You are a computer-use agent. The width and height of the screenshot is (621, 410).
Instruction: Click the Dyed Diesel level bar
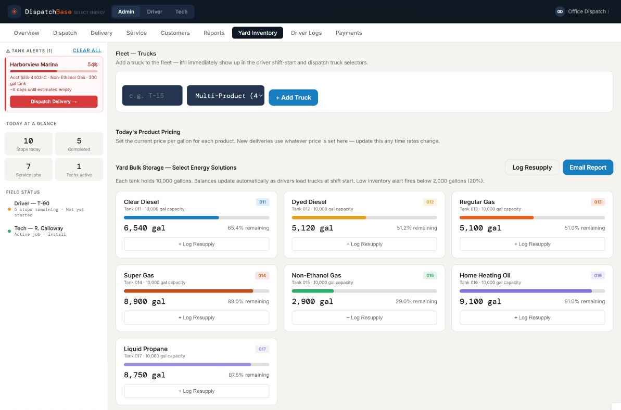tap(364, 217)
